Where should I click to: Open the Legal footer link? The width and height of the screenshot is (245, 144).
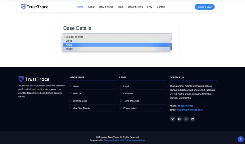coord(126,86)
